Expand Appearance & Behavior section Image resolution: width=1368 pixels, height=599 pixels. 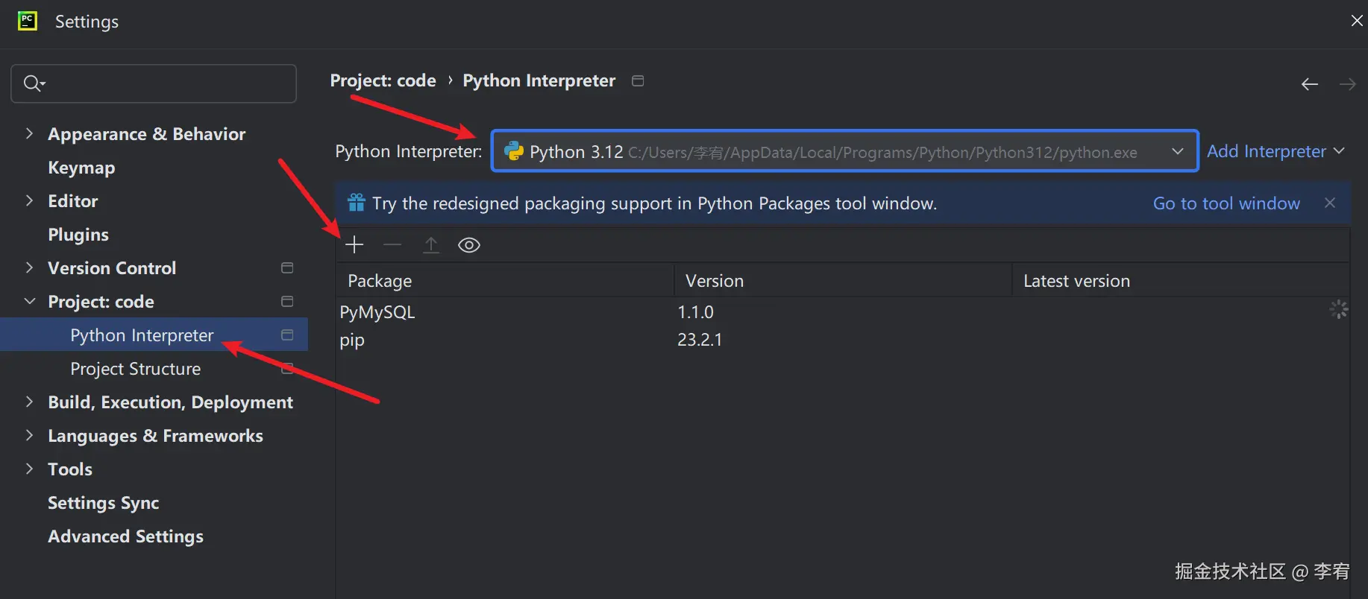[30, 134]
